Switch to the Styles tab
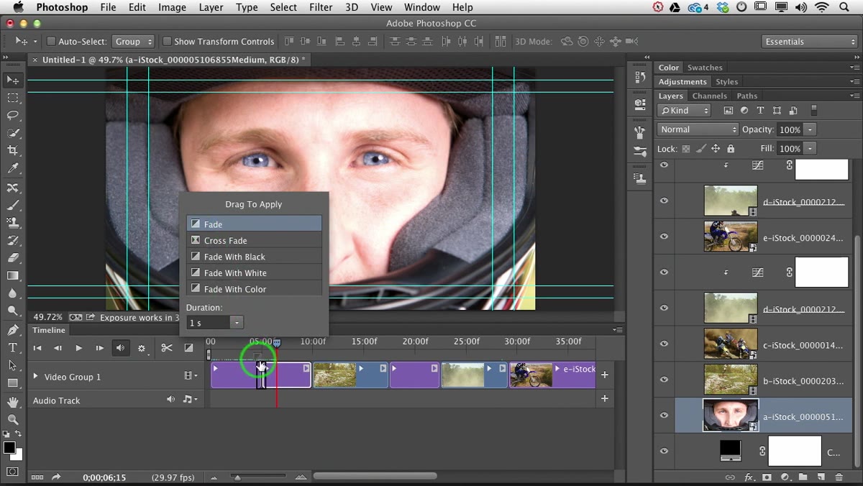Viewport: 863px width, 486px height. coord(726,82)
